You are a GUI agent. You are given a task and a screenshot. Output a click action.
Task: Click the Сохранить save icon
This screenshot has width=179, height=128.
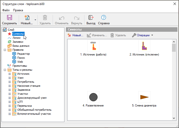point(9,18)
